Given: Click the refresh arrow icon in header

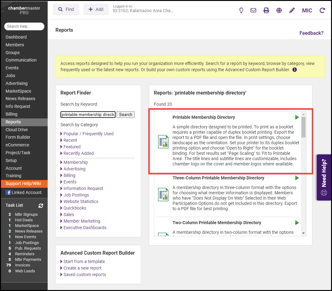Looking at the screenshot, I should (322, 10).
